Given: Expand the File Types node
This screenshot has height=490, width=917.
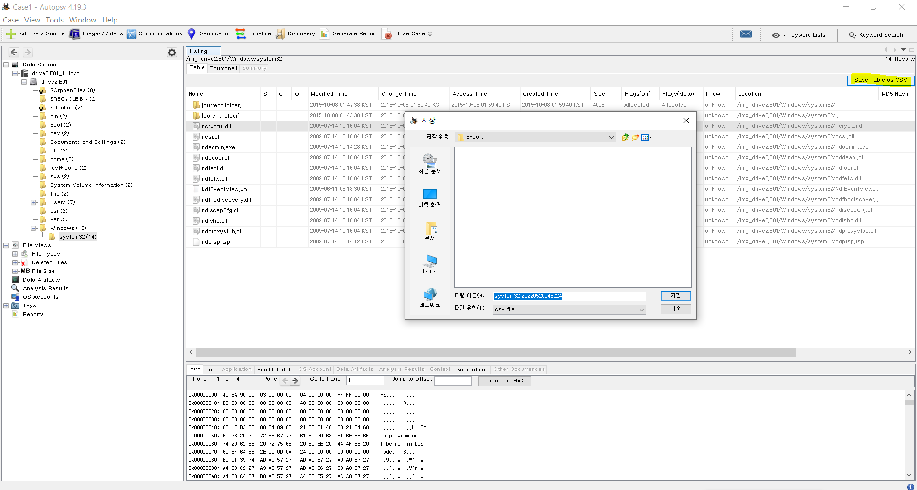Looking at the screenshot, I should pos(15,254).
